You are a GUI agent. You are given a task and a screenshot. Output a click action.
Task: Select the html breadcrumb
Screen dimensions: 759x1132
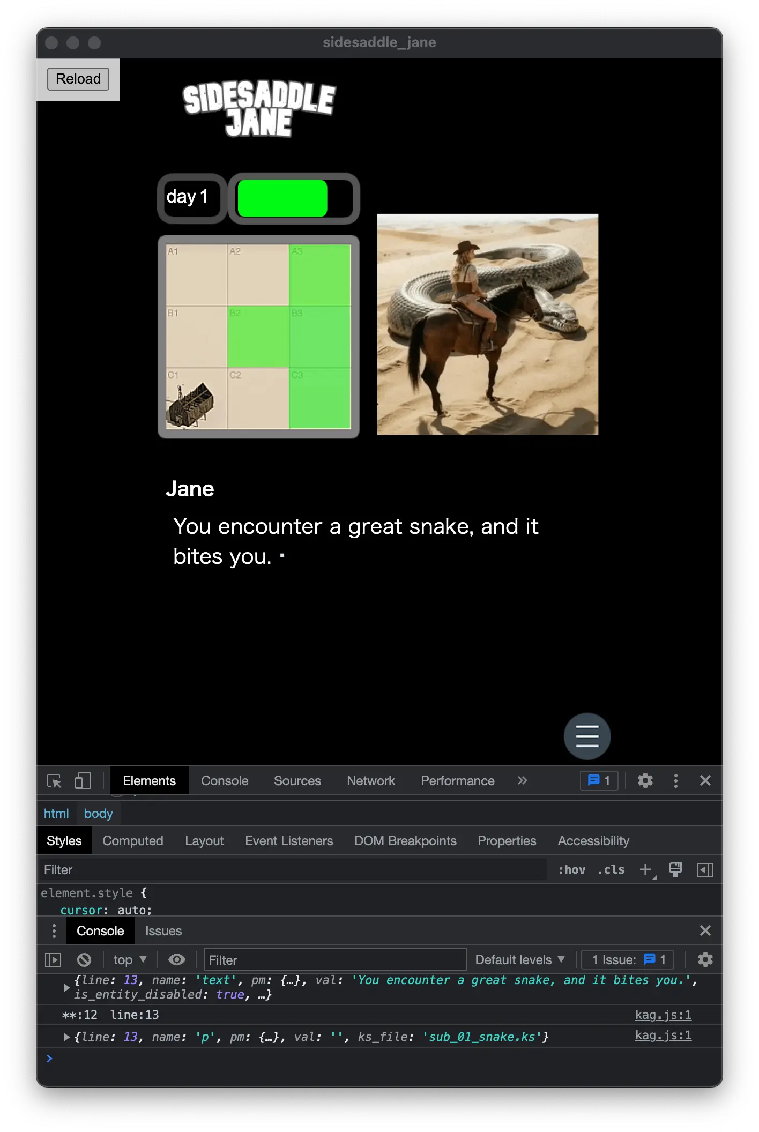(x=56, y=814)
